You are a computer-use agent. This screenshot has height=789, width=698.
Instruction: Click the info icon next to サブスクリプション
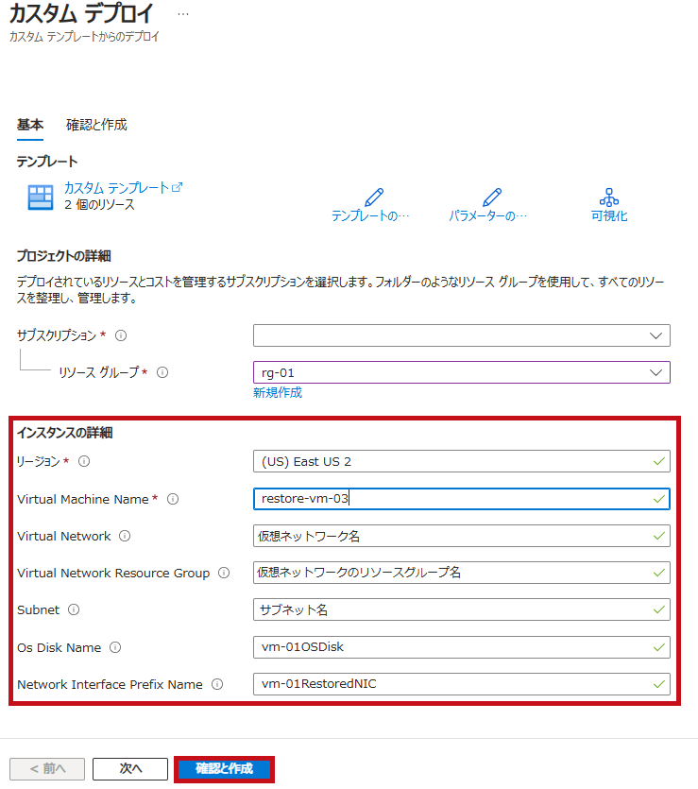point(121,335)
